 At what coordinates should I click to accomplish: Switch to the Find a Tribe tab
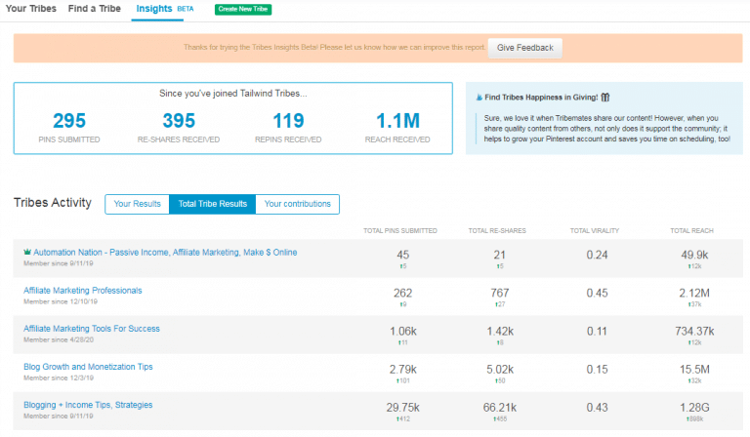tap(94, 9)
